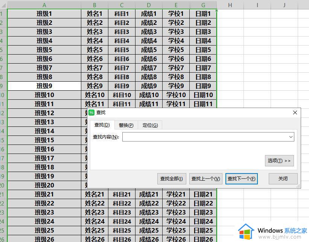Viewport: 309px width, 242px height.
Task: Select column I header
Action: pyautogui.click(x=257, y=5)
